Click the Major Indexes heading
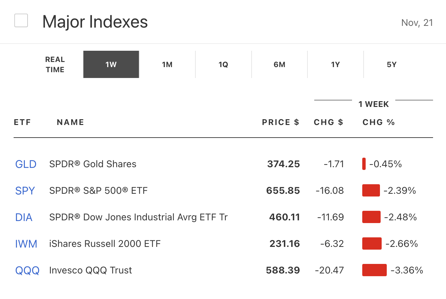Image resolution: width=446 pixels, height=299 pixels. 95,22
